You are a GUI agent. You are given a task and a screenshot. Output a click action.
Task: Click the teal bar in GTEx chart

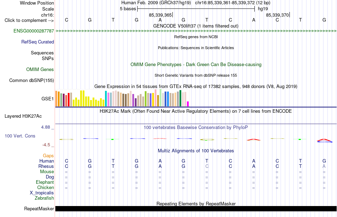pos(106,99)
